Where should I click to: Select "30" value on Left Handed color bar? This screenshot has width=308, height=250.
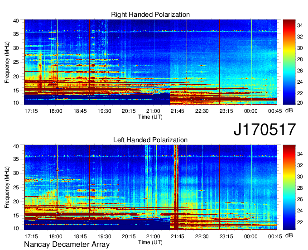coord(300,177)
